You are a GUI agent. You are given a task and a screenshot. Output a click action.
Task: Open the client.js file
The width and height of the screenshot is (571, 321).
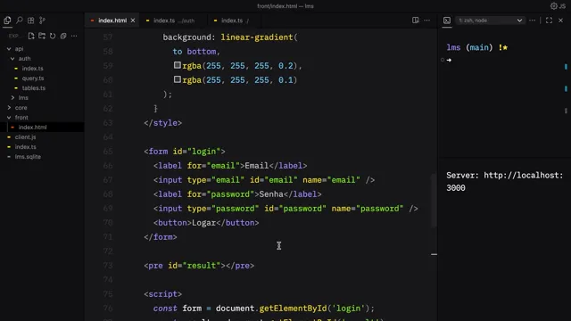(25, 136)
